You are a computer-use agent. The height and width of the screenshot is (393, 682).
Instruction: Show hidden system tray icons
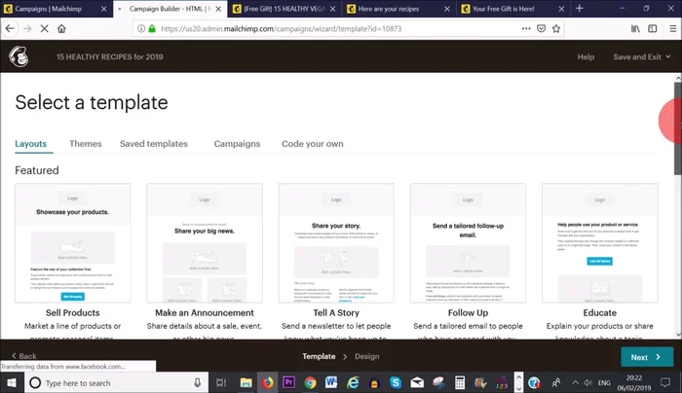click(x=575, y=382)
